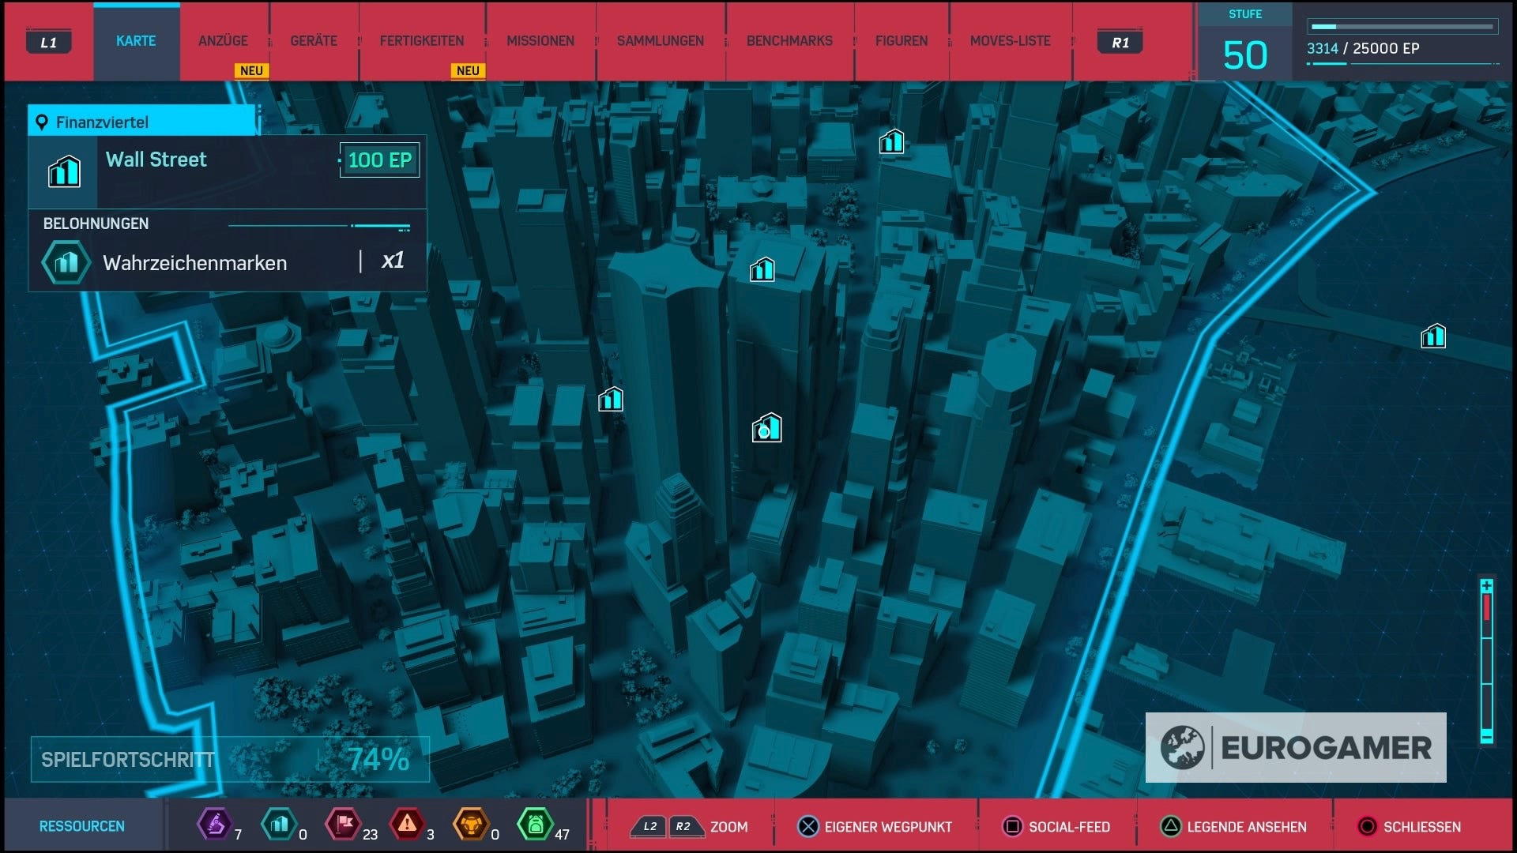Select the landmark marker at top of map
This screenshot has width=1517, height=853.
click(892, 142)
